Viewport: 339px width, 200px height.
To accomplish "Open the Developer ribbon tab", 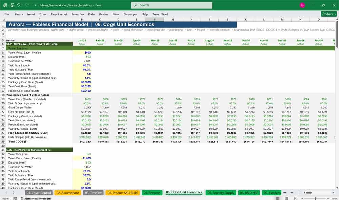I will point(131,14).
